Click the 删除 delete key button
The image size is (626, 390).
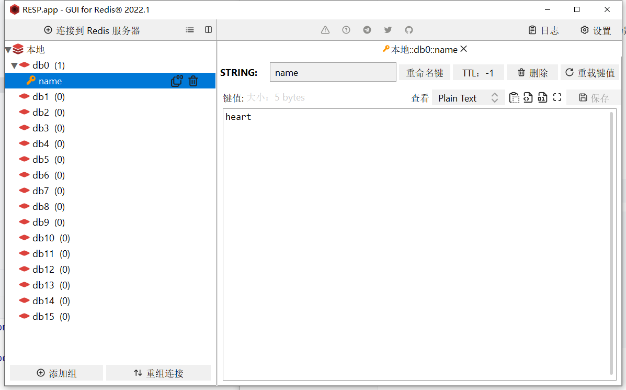532,73
